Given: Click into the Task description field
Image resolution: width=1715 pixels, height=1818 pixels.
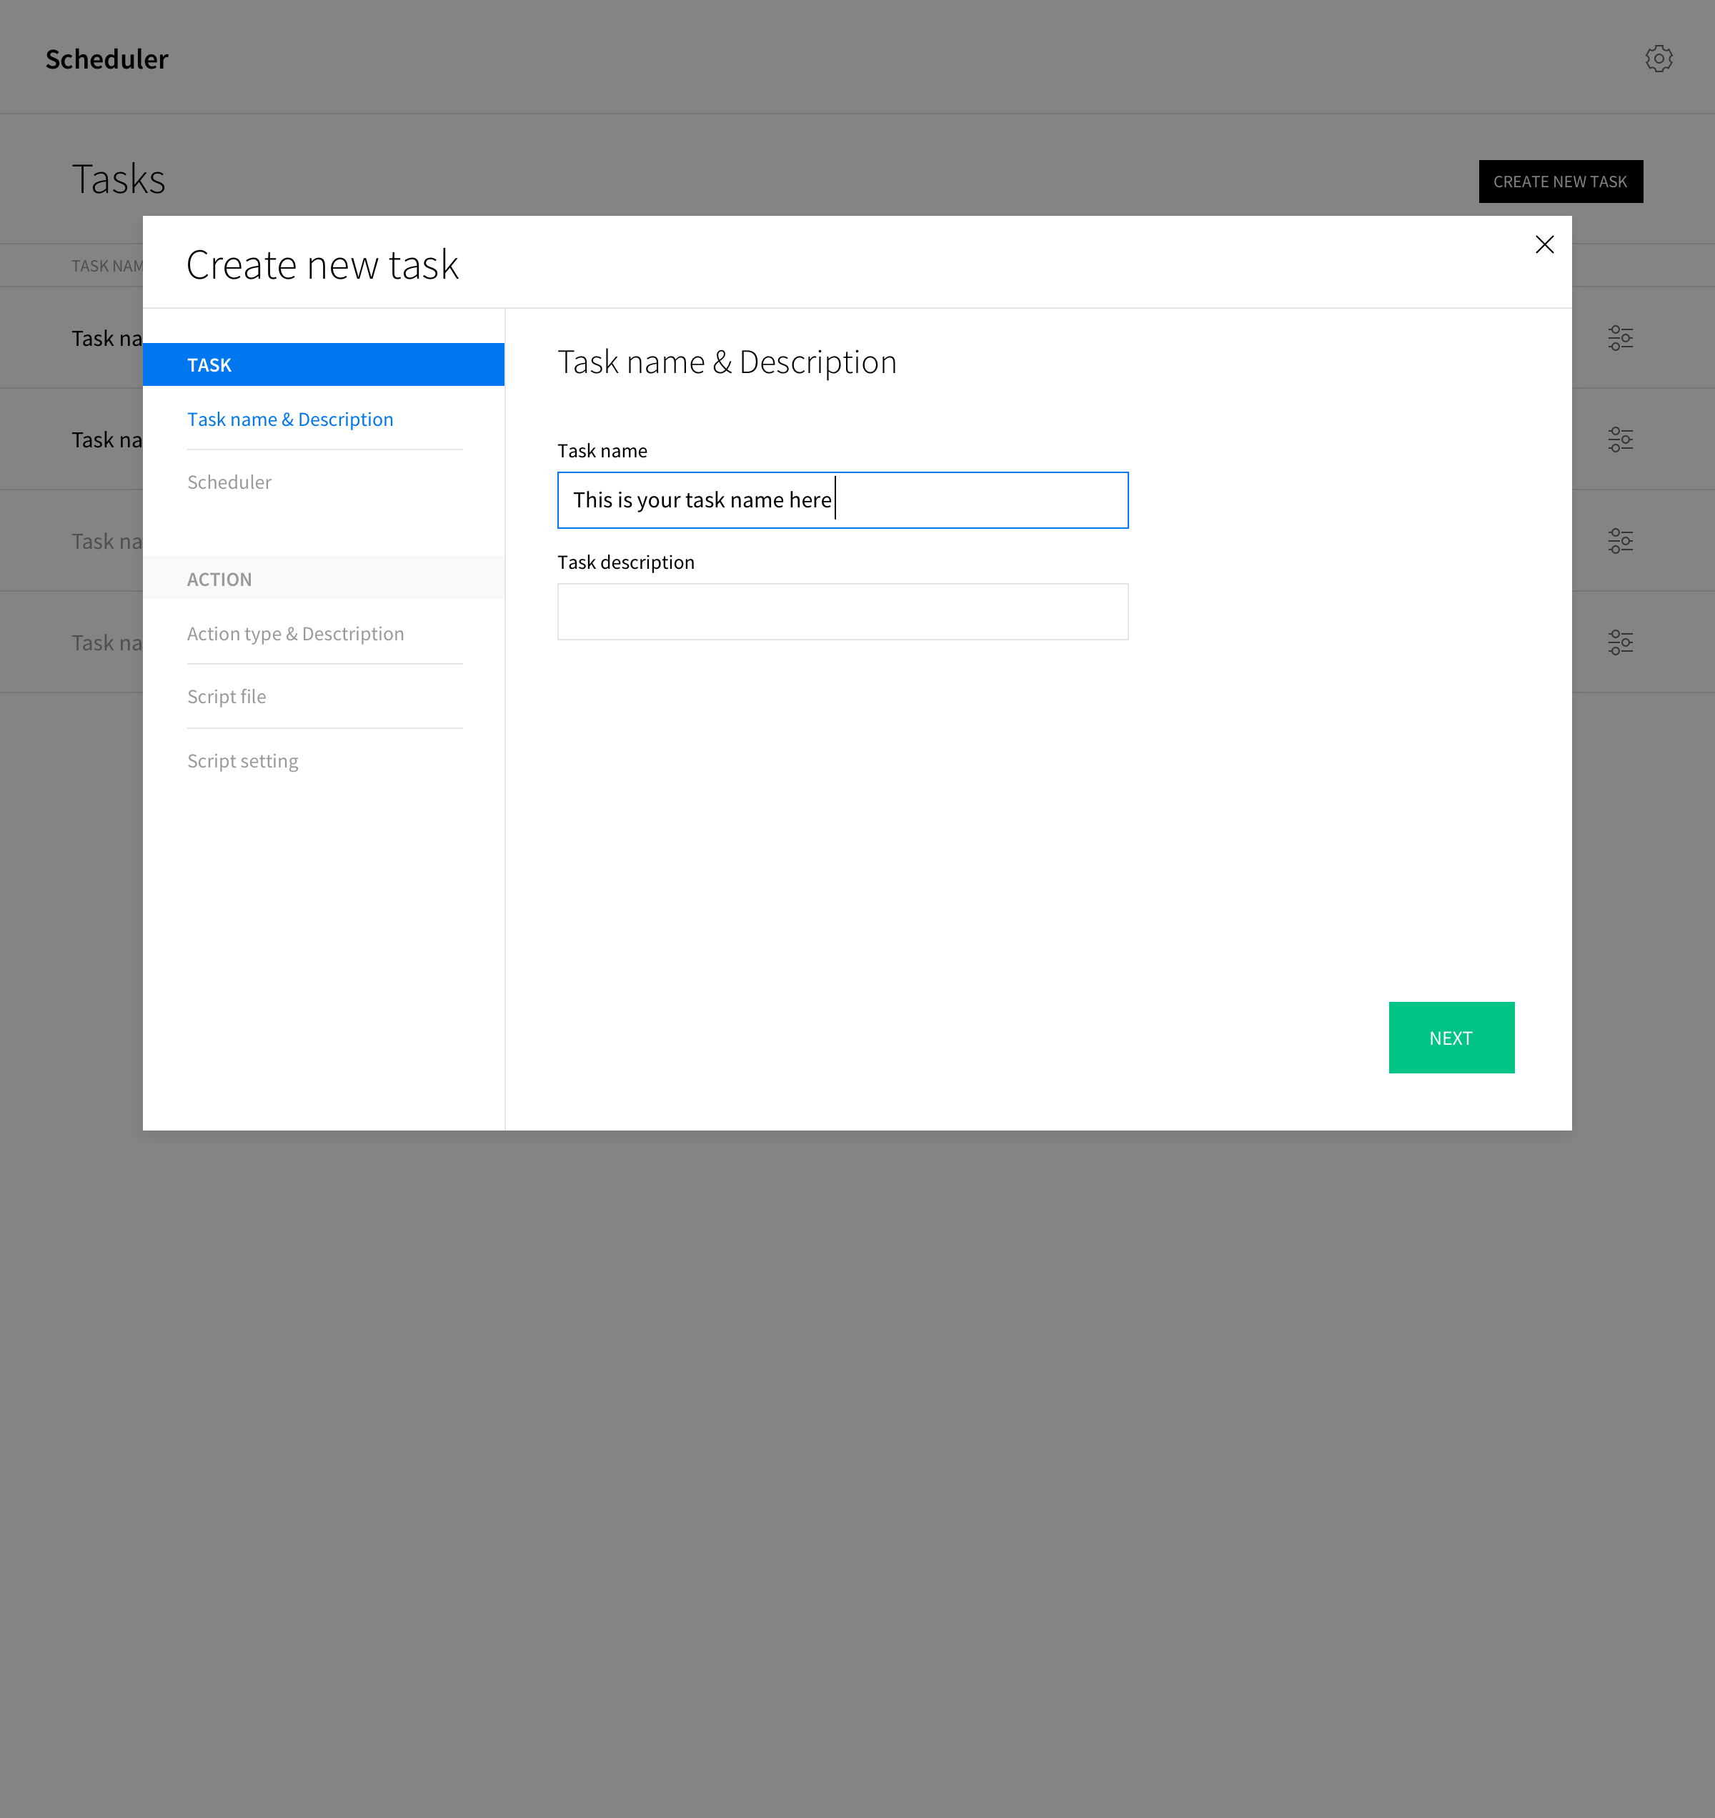Looking at the screenshot, I should tap(842, 612).
